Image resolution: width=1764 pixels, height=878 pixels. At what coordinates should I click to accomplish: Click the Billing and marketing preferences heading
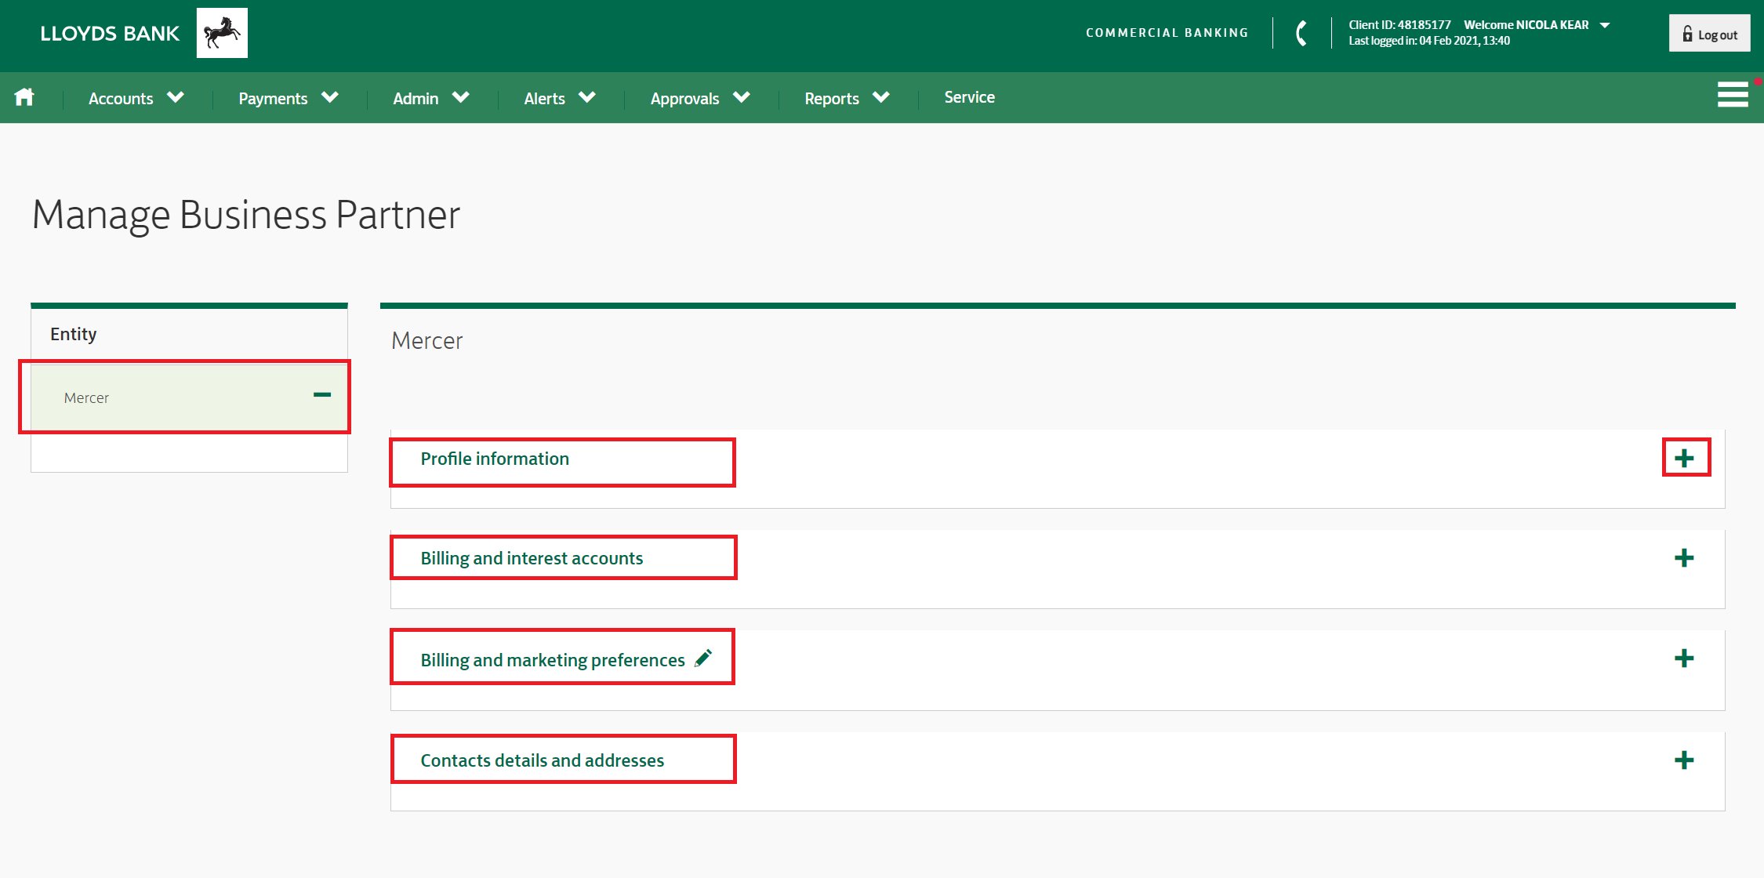pyautogui.click(x=553, y=660)
